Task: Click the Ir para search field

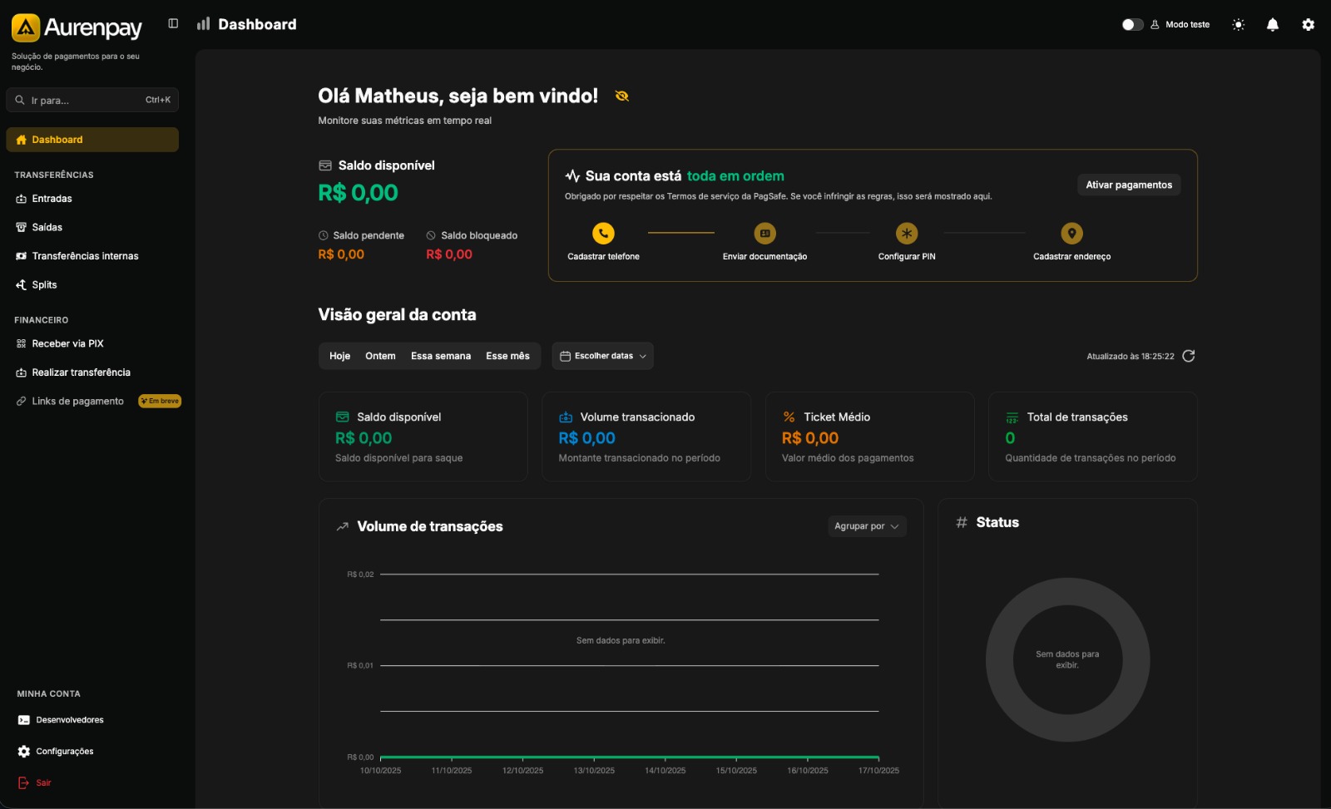Action: 92,101
